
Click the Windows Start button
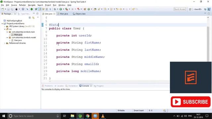click(x=4, y=116)
